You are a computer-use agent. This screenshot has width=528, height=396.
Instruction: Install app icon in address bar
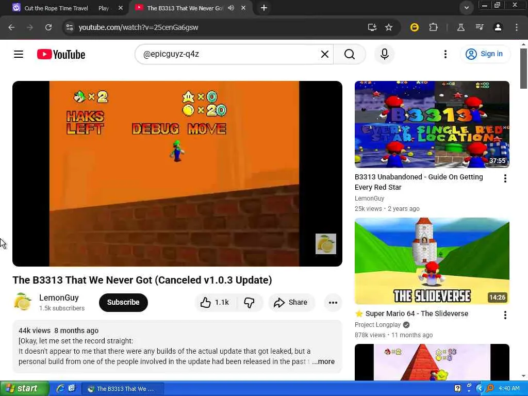[372, 27]
